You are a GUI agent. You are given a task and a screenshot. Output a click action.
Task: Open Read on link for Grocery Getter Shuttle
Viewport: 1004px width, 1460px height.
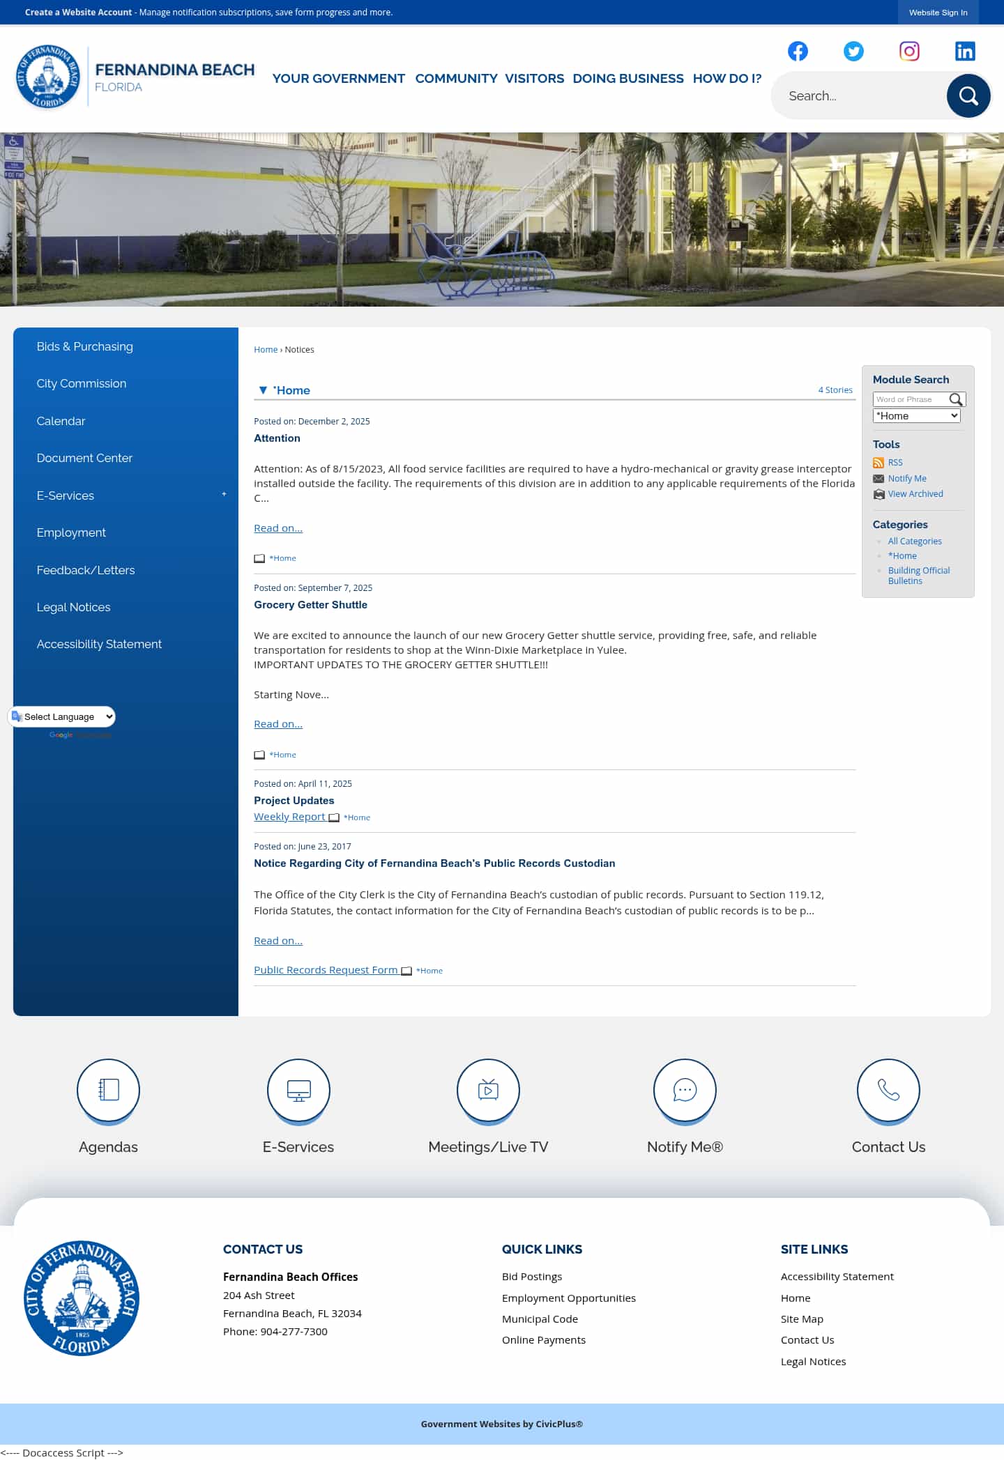click(x=278, y=724)
